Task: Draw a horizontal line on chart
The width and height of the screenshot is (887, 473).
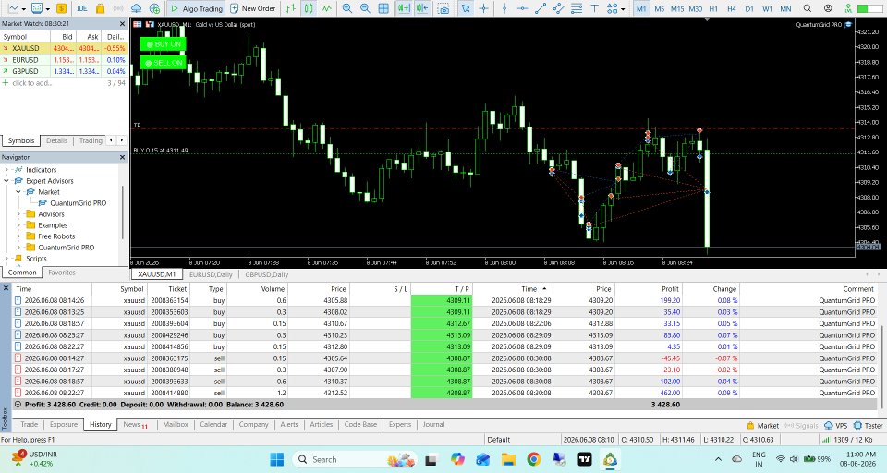Action: [x=522, y=8]
